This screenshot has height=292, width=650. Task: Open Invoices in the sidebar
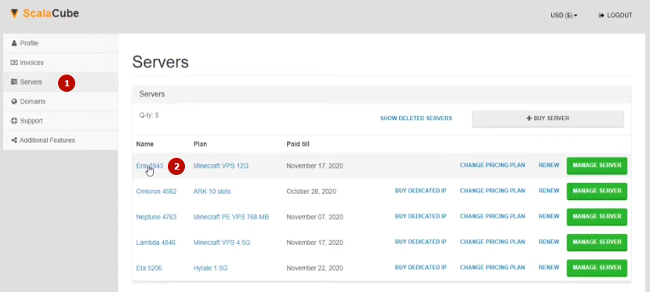point(60,63)
